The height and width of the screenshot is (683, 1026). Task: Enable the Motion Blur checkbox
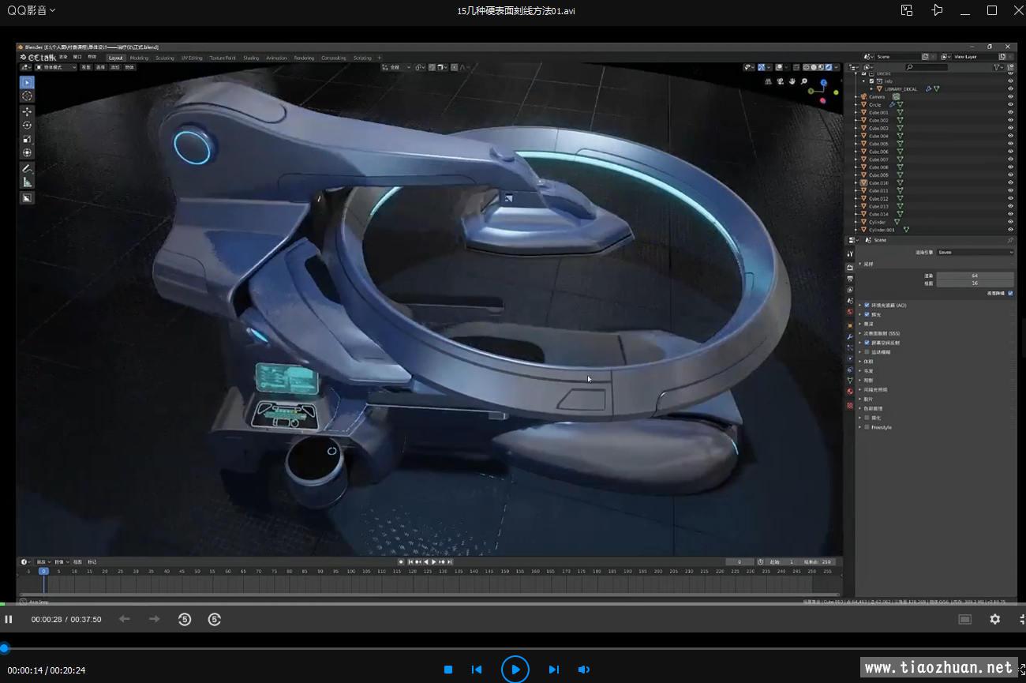(867, 352)
